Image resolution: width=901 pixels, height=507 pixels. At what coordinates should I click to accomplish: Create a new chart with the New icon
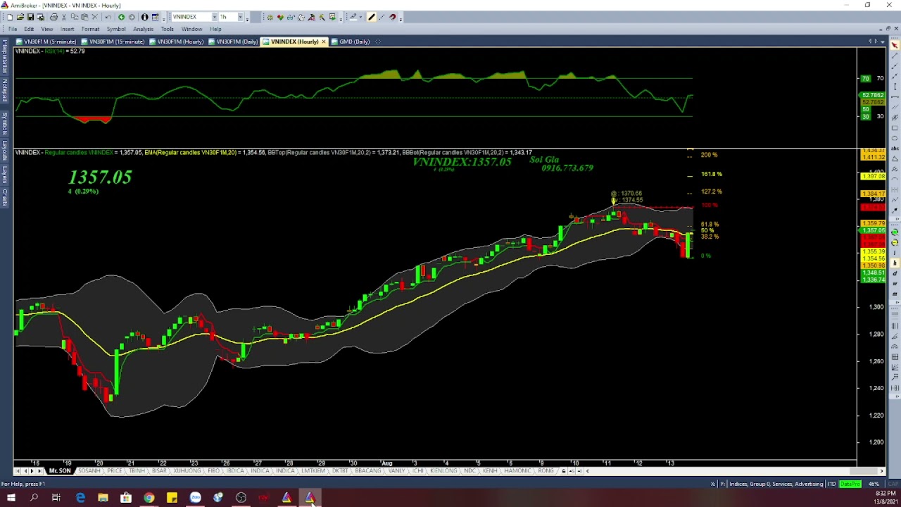(10, 17)
